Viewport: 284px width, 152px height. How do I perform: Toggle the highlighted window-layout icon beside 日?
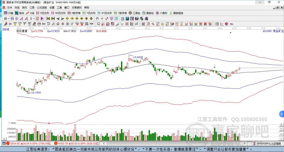click(x=12, y=19)
